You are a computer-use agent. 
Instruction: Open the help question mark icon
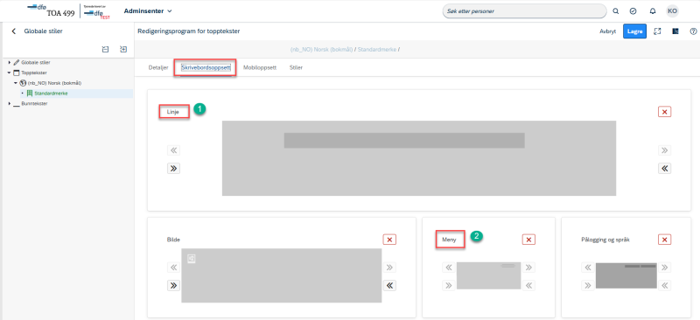(x=693, y=31)
